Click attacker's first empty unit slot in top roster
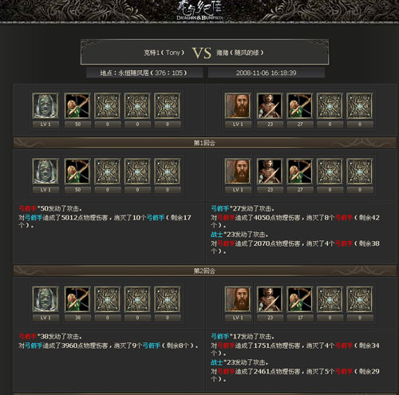399x395 pixels. (107, 106)
